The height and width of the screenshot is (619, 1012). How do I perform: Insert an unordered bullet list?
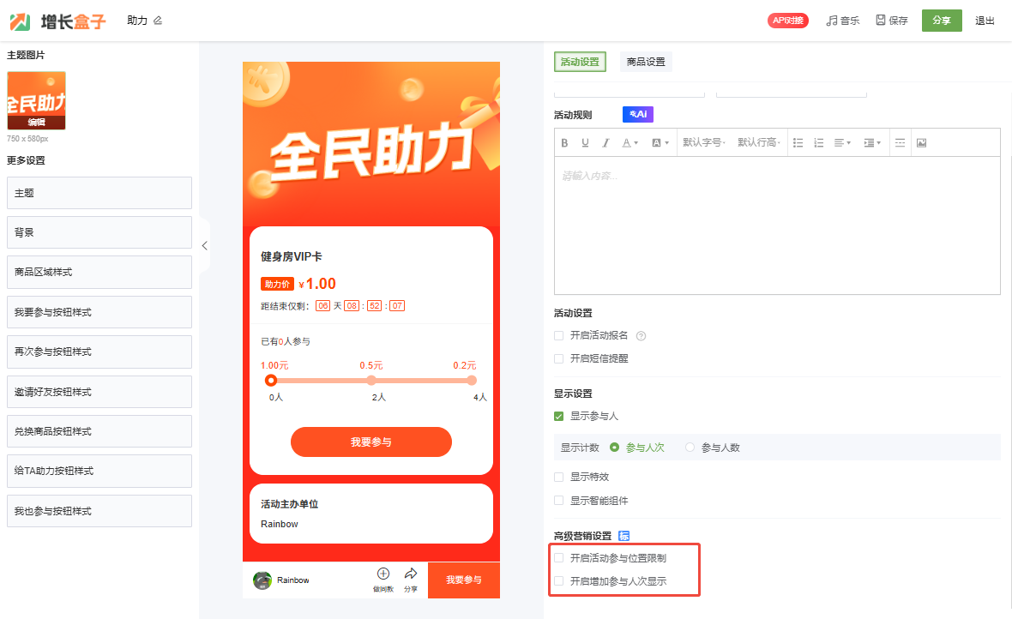pos(798,143)
